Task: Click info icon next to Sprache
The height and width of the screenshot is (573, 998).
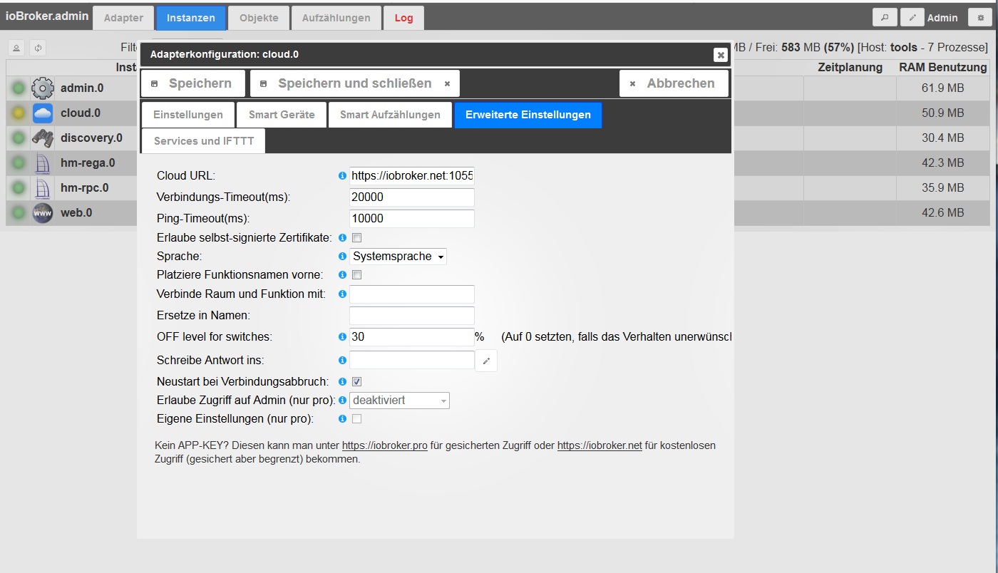Action: pos(342,257)
